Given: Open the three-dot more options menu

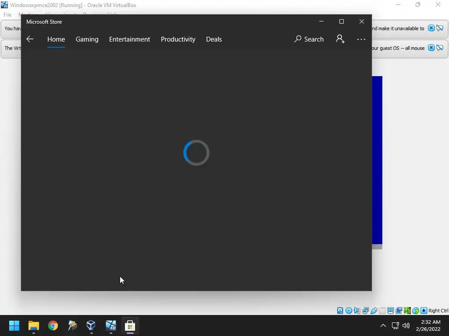Looking at the screenshot, I should pos(361,39).
